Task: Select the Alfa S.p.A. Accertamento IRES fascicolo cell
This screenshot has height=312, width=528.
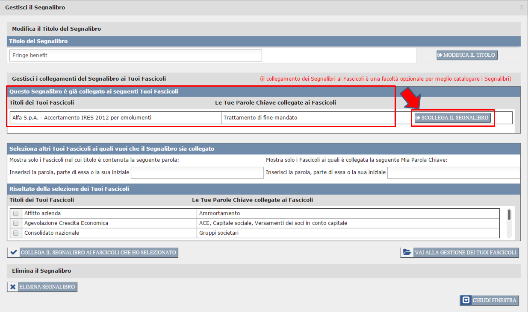Action: (x=115, y=118)
